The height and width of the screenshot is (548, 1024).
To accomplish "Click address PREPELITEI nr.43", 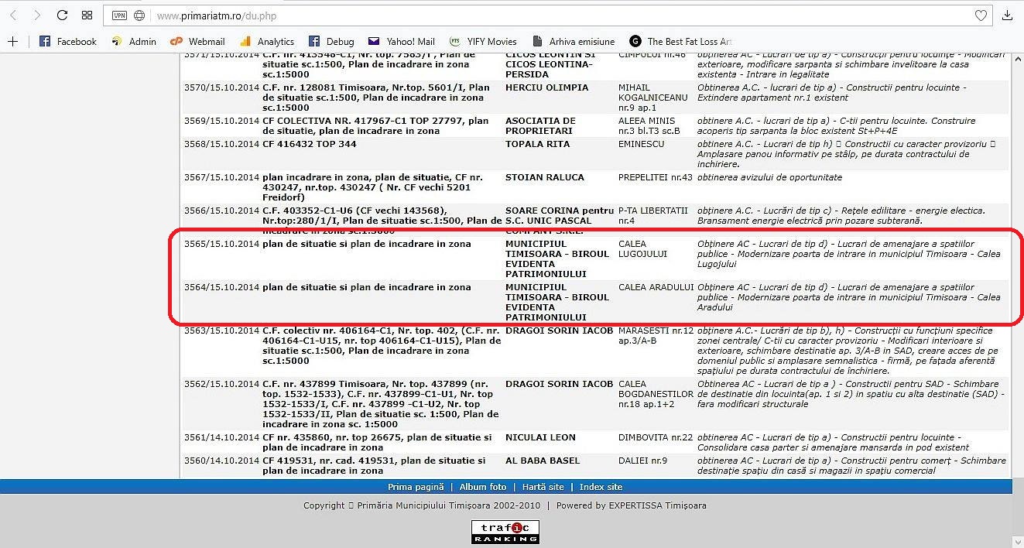I will (x=655, y=177).
